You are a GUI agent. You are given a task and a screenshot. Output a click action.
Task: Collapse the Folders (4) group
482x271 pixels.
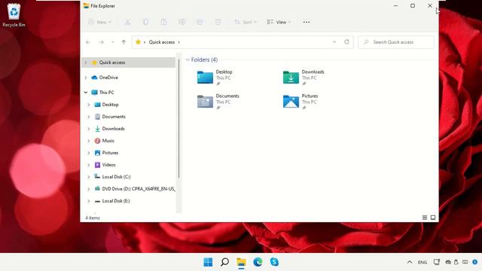pyautogui.click(x=188, y=59)
